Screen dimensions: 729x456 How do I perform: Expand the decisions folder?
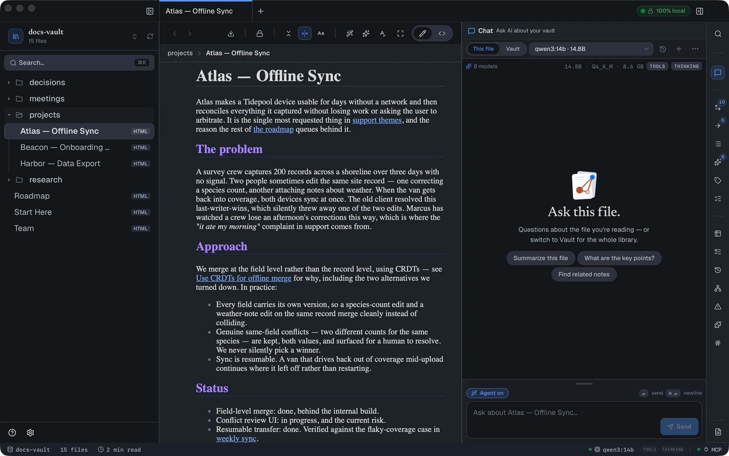click(x=79, y=82)
